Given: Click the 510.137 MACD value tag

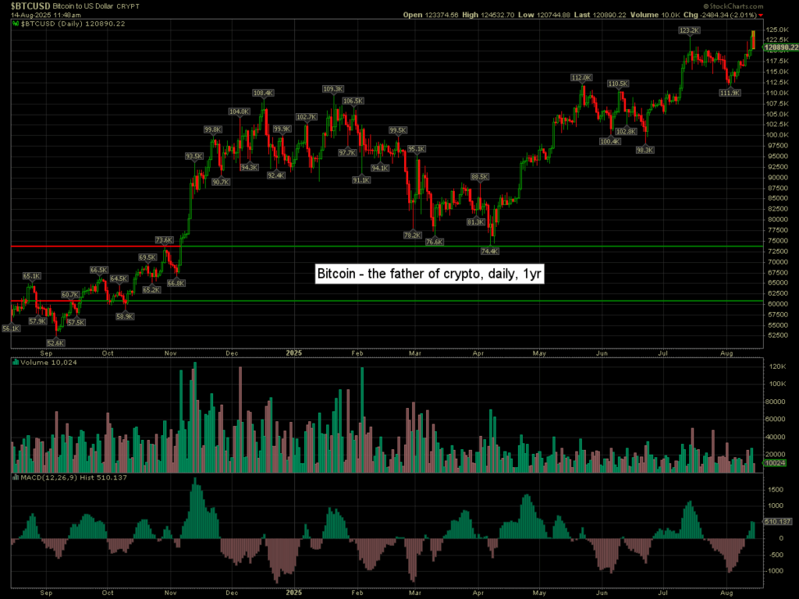Looking at the screenshot, I should (x=776, y=522).
